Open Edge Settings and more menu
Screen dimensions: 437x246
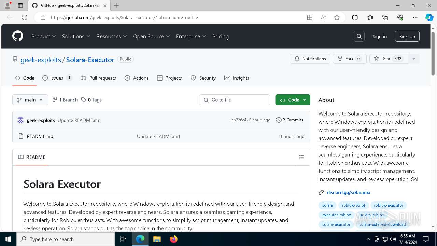(x=415, y=17)
